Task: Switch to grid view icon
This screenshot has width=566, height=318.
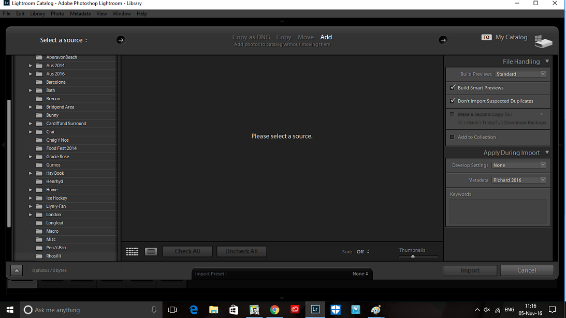Action: tap(132, 251)
